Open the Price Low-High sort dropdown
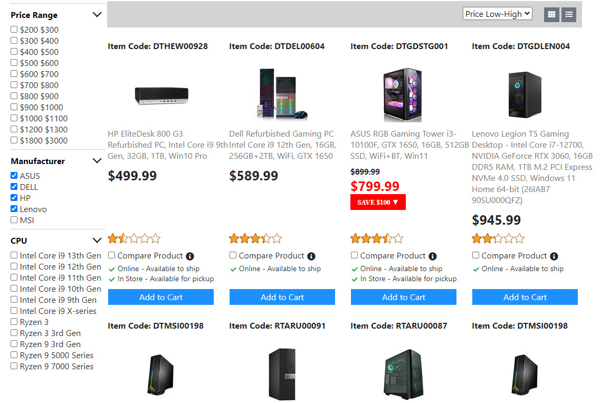The image size is (600, 403). pyautogui.click(x=498, y=14)
